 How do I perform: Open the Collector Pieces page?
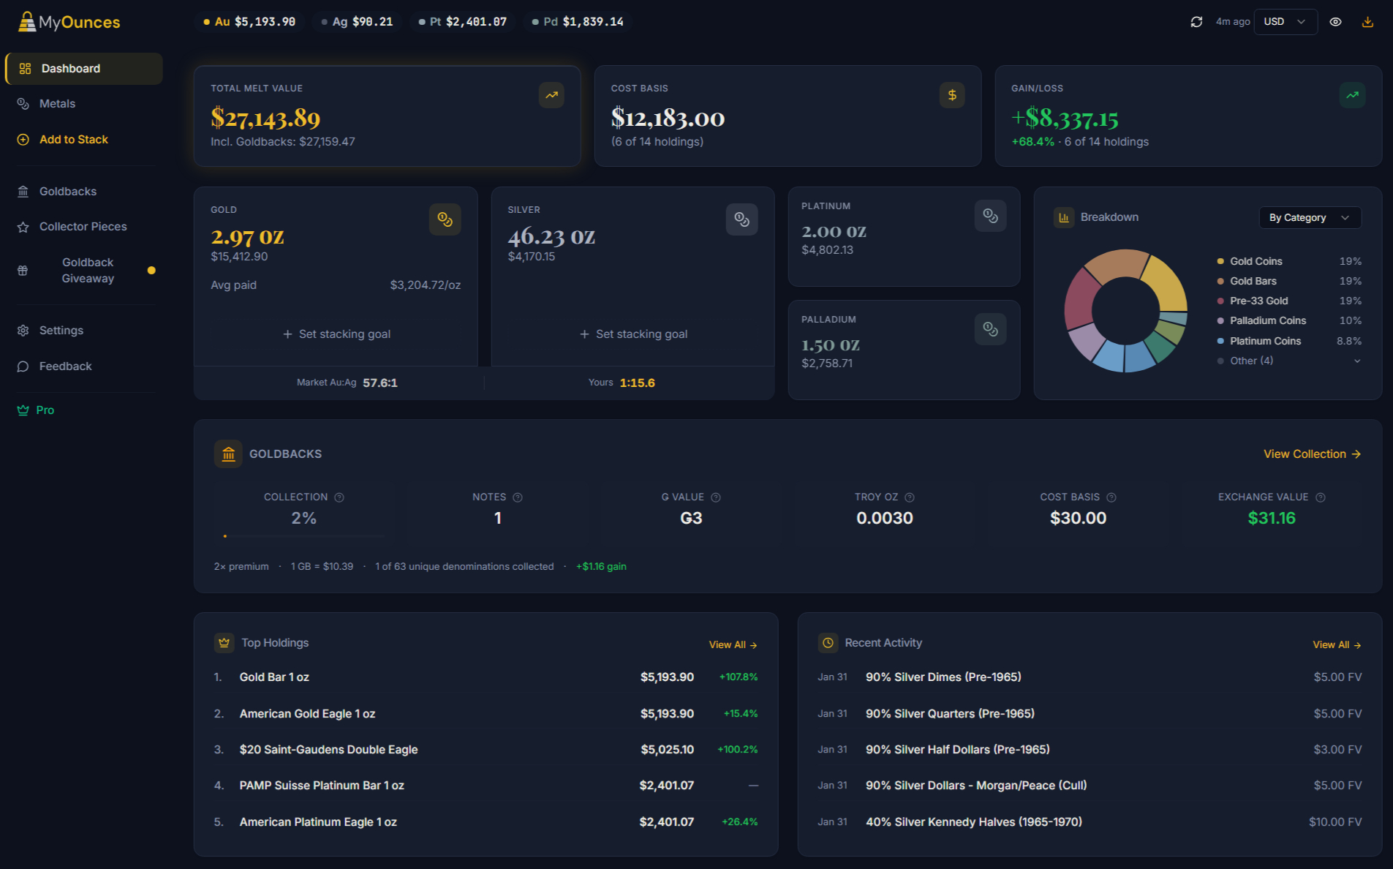click(83, 226)
